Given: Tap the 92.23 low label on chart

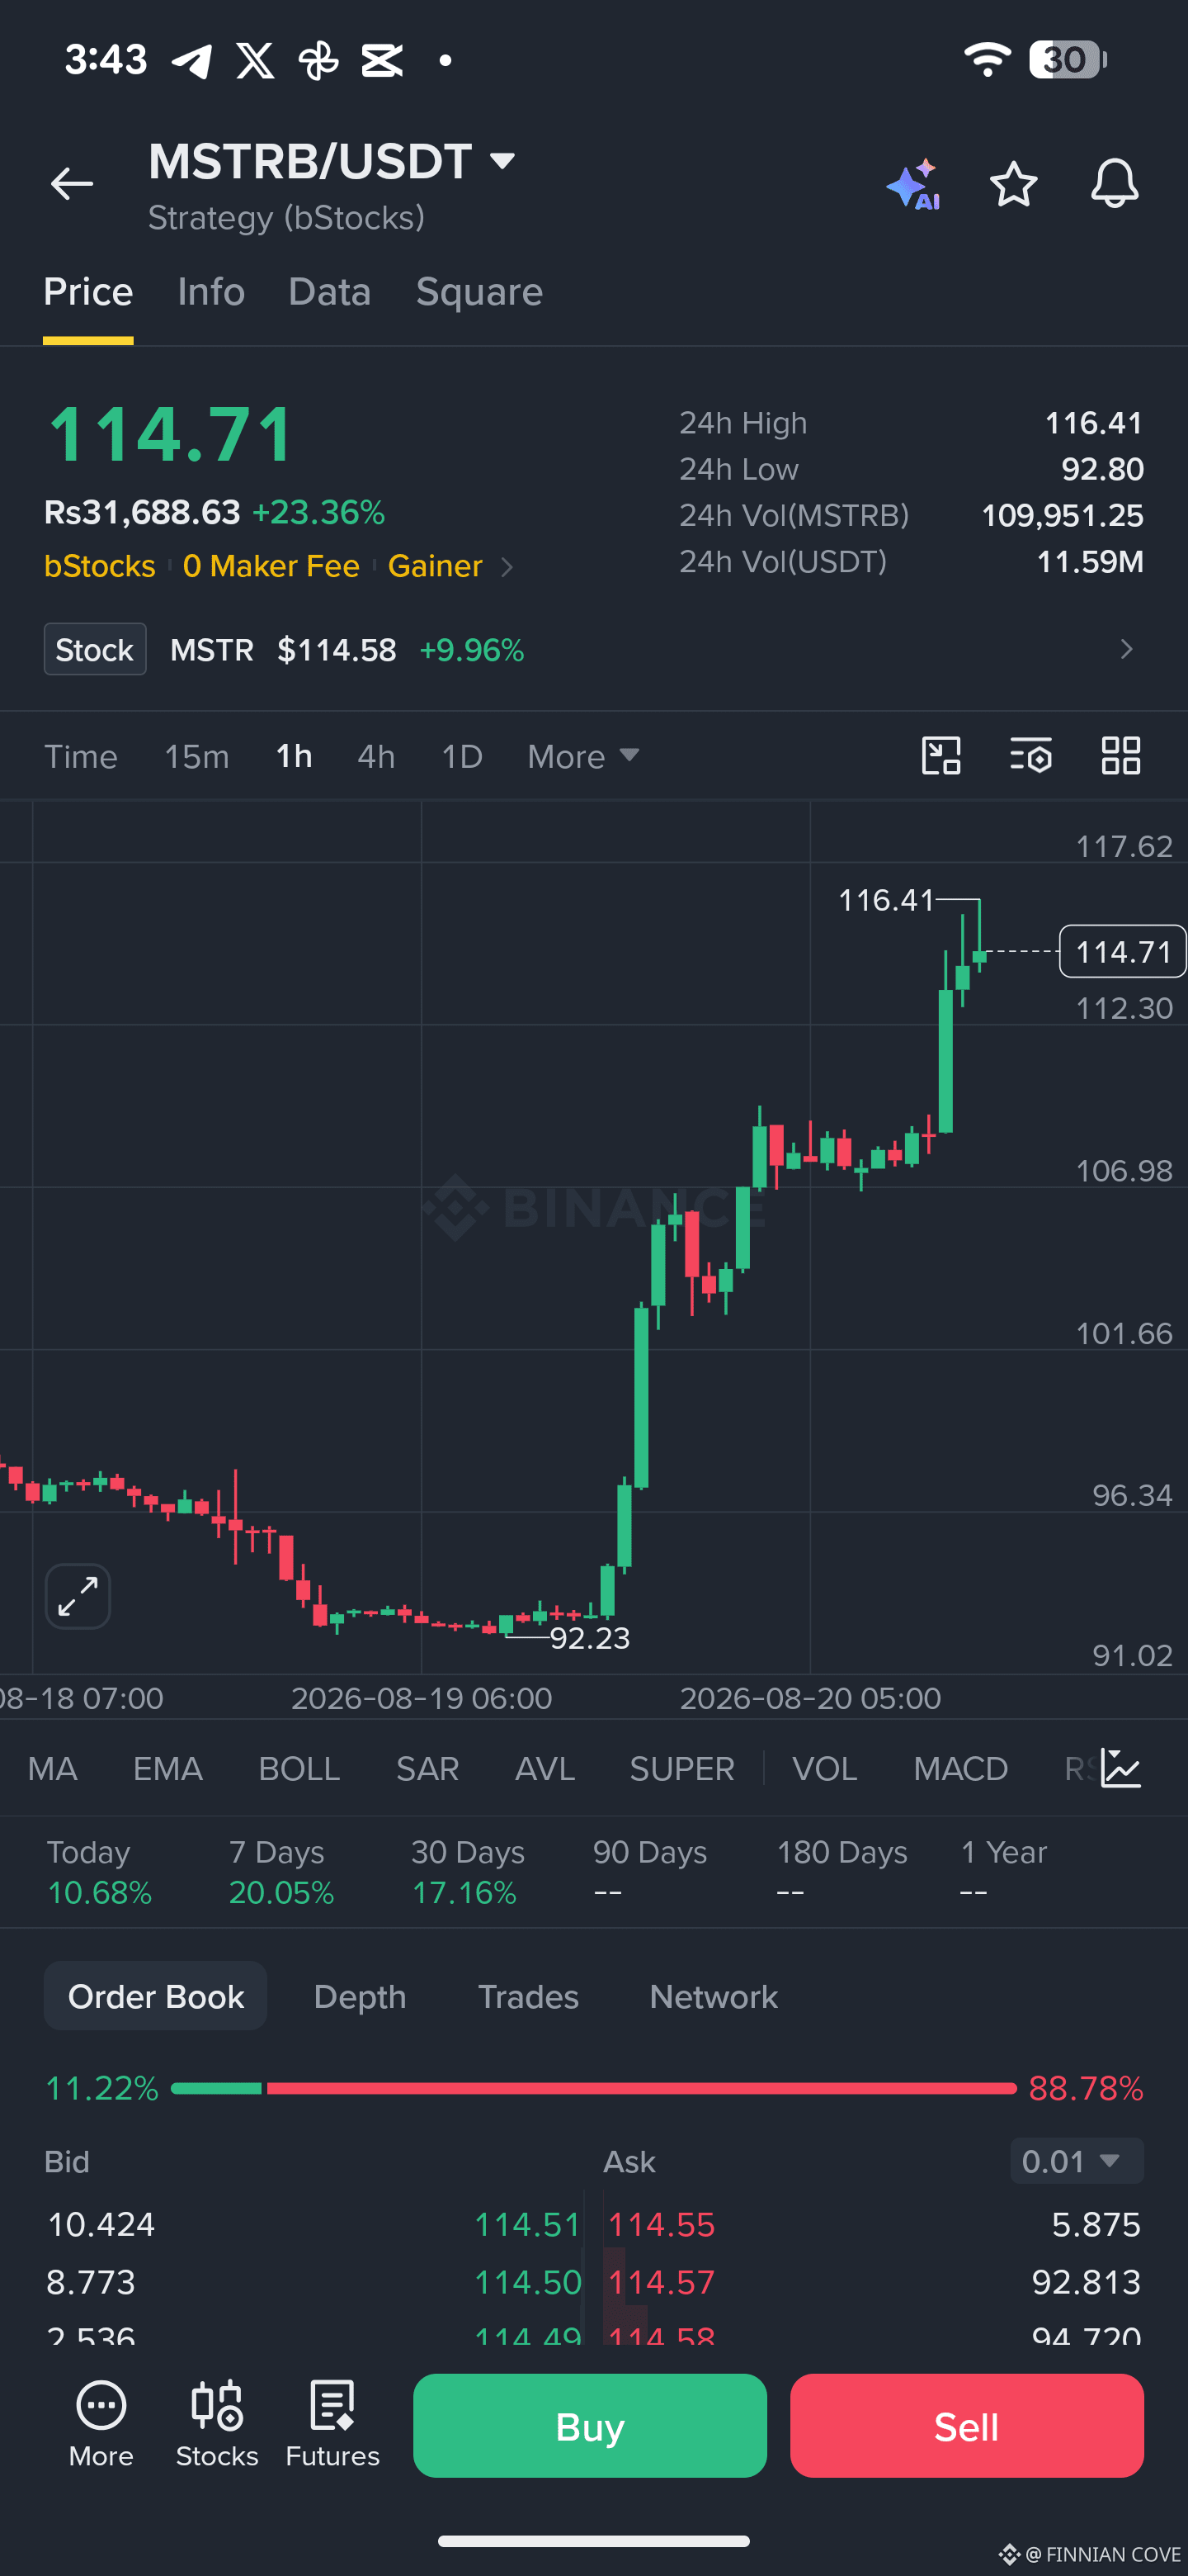Looking at the screenshot, I should (591, 1638).
